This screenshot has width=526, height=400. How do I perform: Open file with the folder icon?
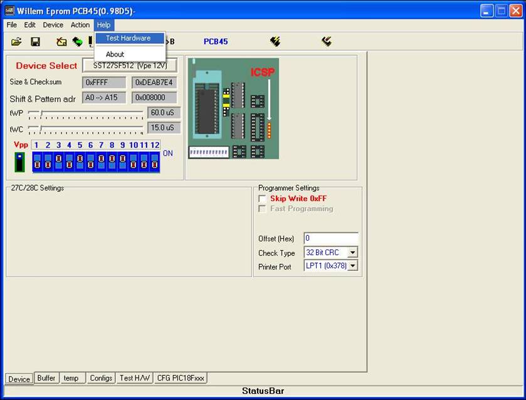point(16,41)
